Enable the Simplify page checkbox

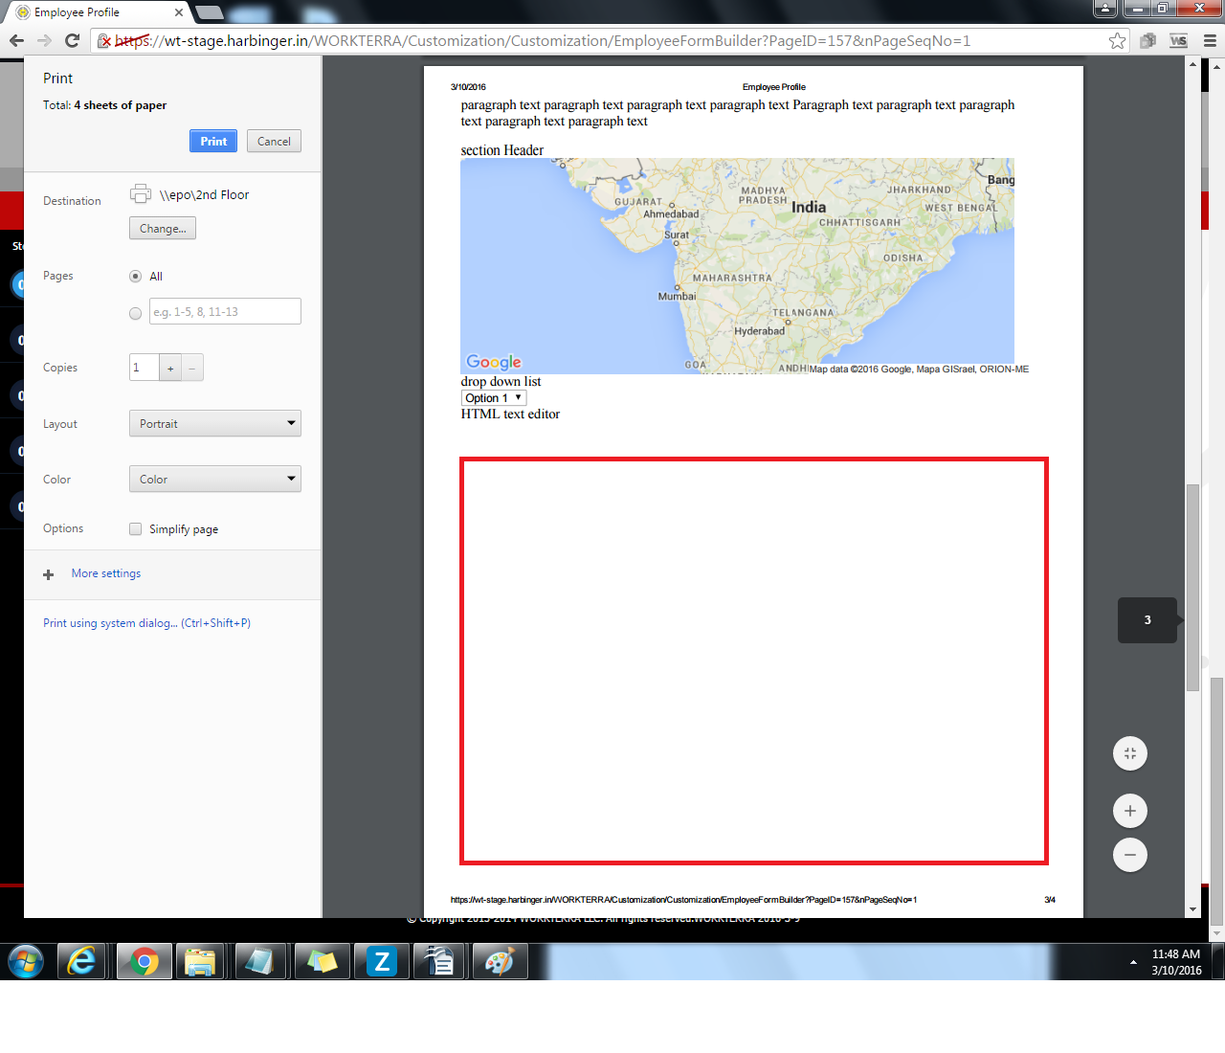pyautogui.click(x=136, y=529)
